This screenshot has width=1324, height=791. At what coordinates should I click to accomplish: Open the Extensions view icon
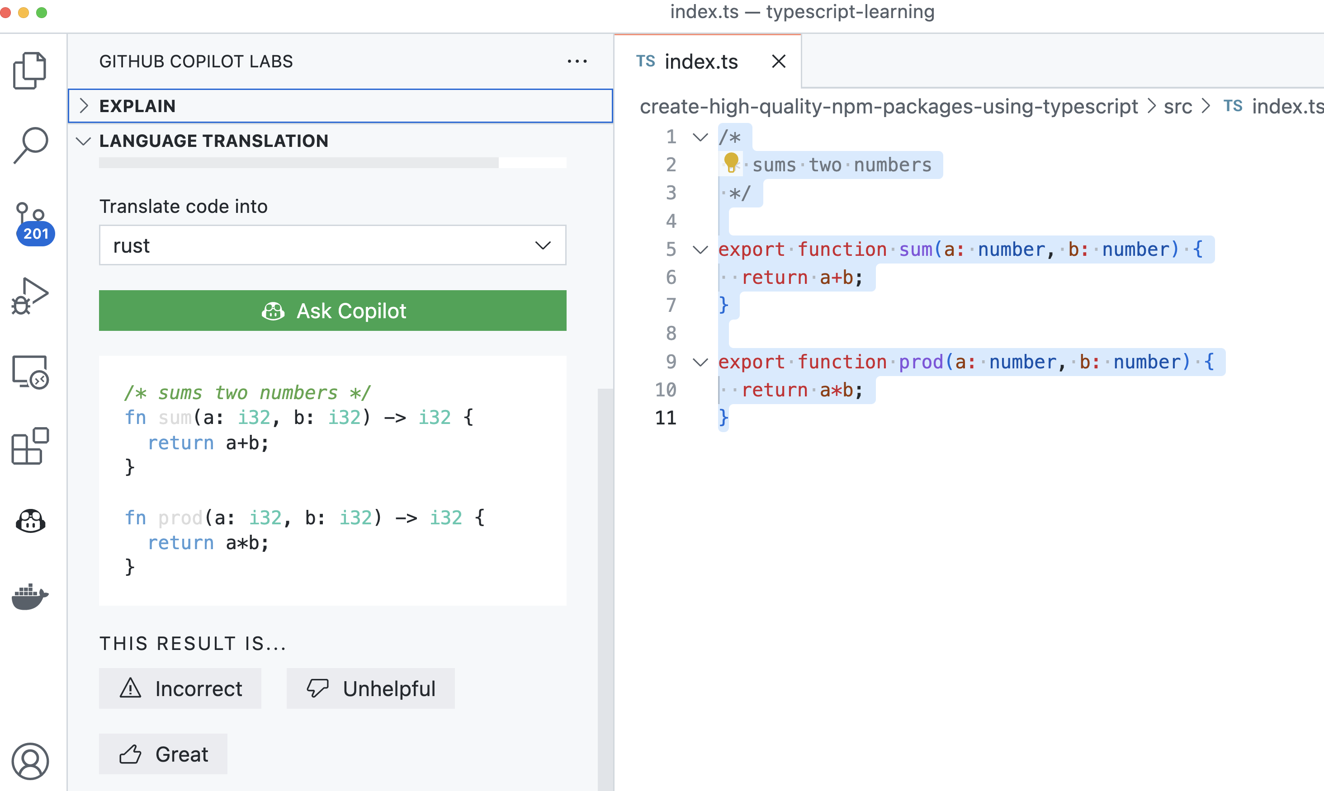click(30, 446)
